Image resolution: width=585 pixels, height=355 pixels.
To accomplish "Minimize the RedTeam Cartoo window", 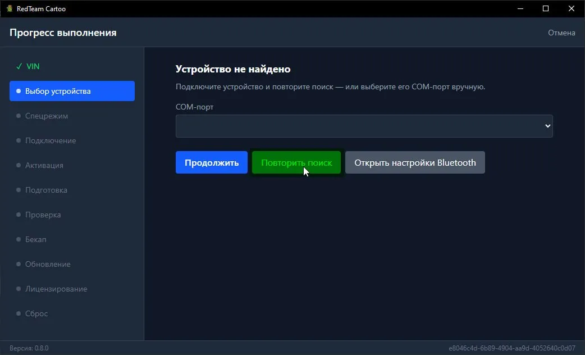I will coord(520,8).
